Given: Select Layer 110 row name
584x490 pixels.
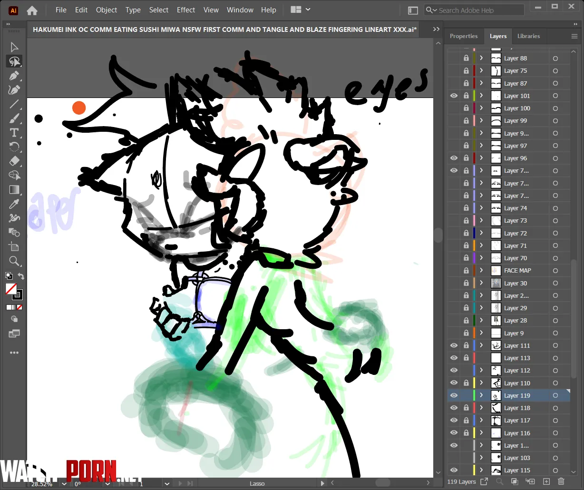Looking at the screenshot, I should (x=517, y=383).
